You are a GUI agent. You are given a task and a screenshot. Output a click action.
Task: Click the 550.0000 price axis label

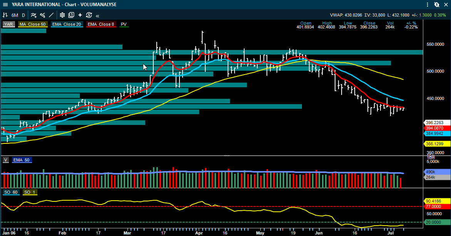click(435, 44)
